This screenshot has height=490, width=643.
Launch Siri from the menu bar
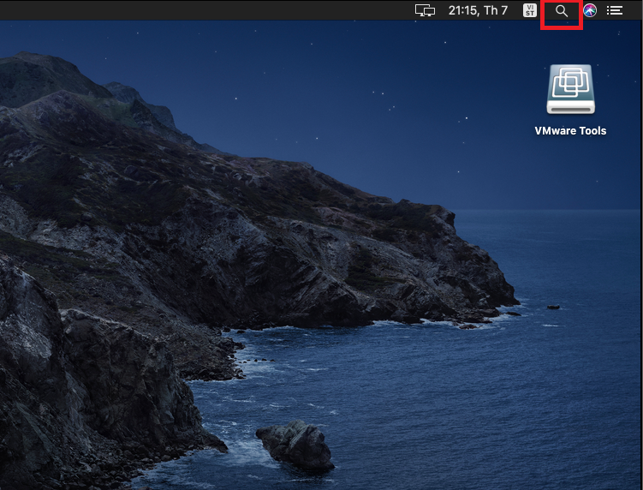590,10
